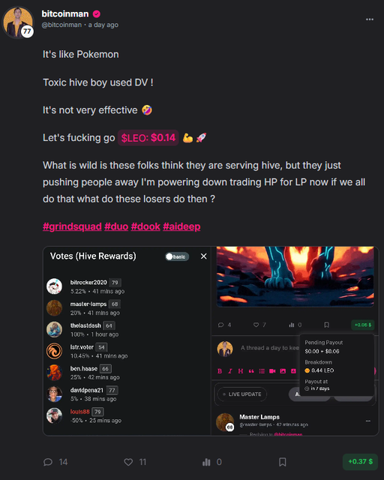384x480 pixels.
Task: Click the comment bubble icon with 14 replies
Action: 48,462
